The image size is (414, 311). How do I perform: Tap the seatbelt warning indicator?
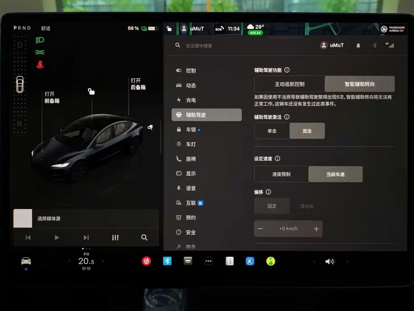tap(40, 64)
